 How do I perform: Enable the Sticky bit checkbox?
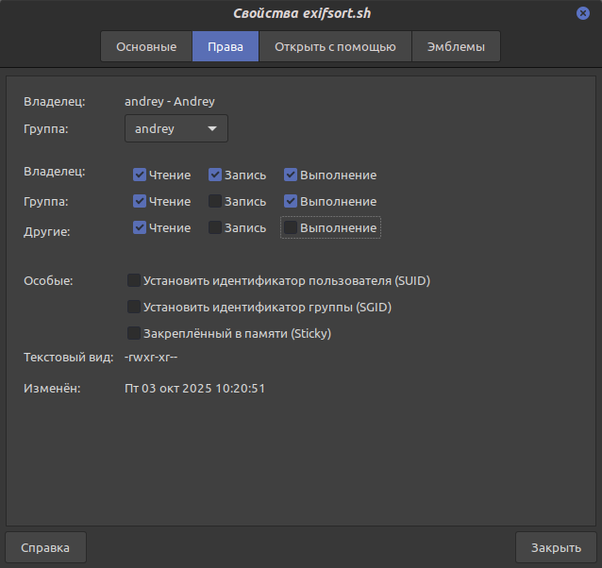134,333
